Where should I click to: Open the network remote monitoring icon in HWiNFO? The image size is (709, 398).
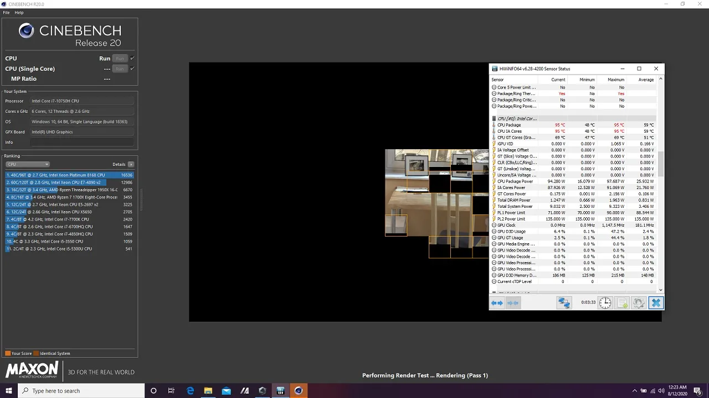pos(564,303)
